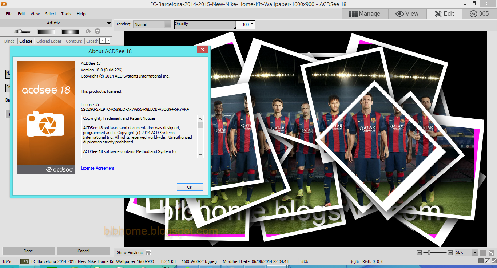The height and width of the screenshot is (268, 497).
Task: Switch to the Blinds effect tab
Action: (x=9, y=41)
